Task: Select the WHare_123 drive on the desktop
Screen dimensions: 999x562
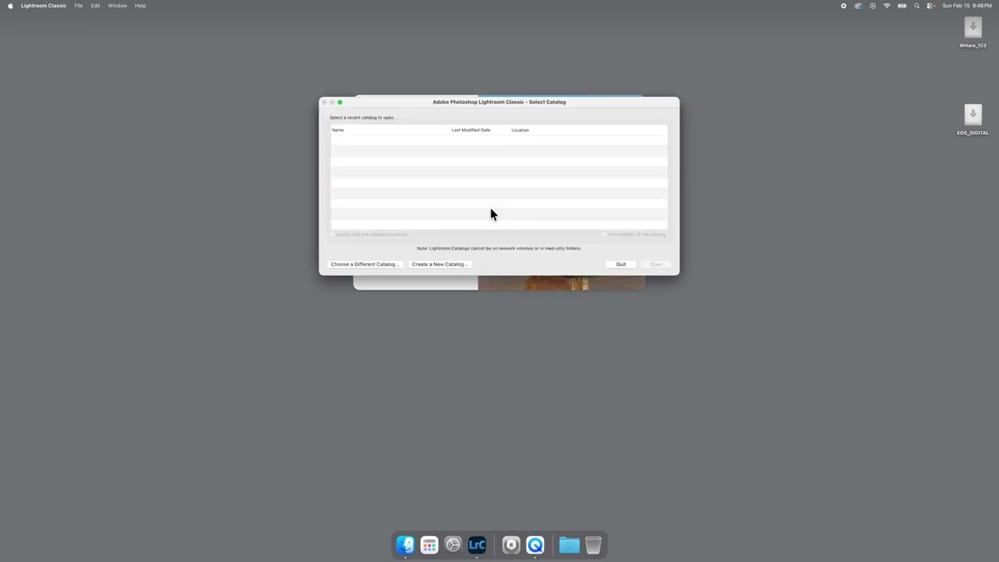Action: (972, 33)
